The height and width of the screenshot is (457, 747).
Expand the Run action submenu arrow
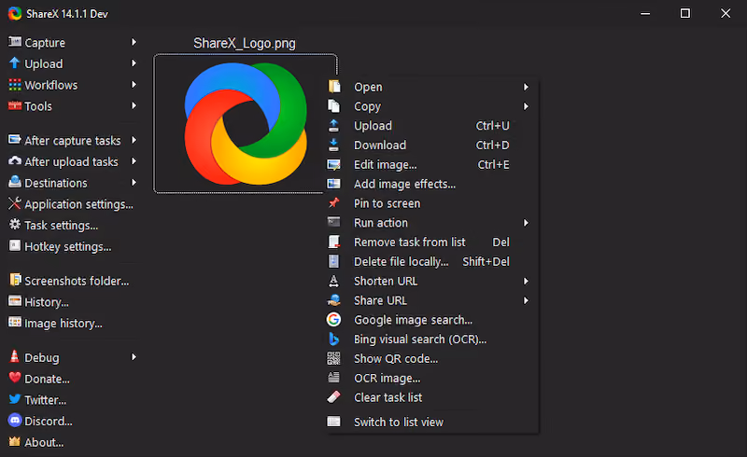[526, 223]
